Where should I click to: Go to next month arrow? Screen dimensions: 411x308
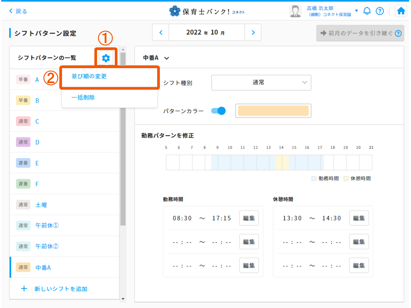[253, 33]
